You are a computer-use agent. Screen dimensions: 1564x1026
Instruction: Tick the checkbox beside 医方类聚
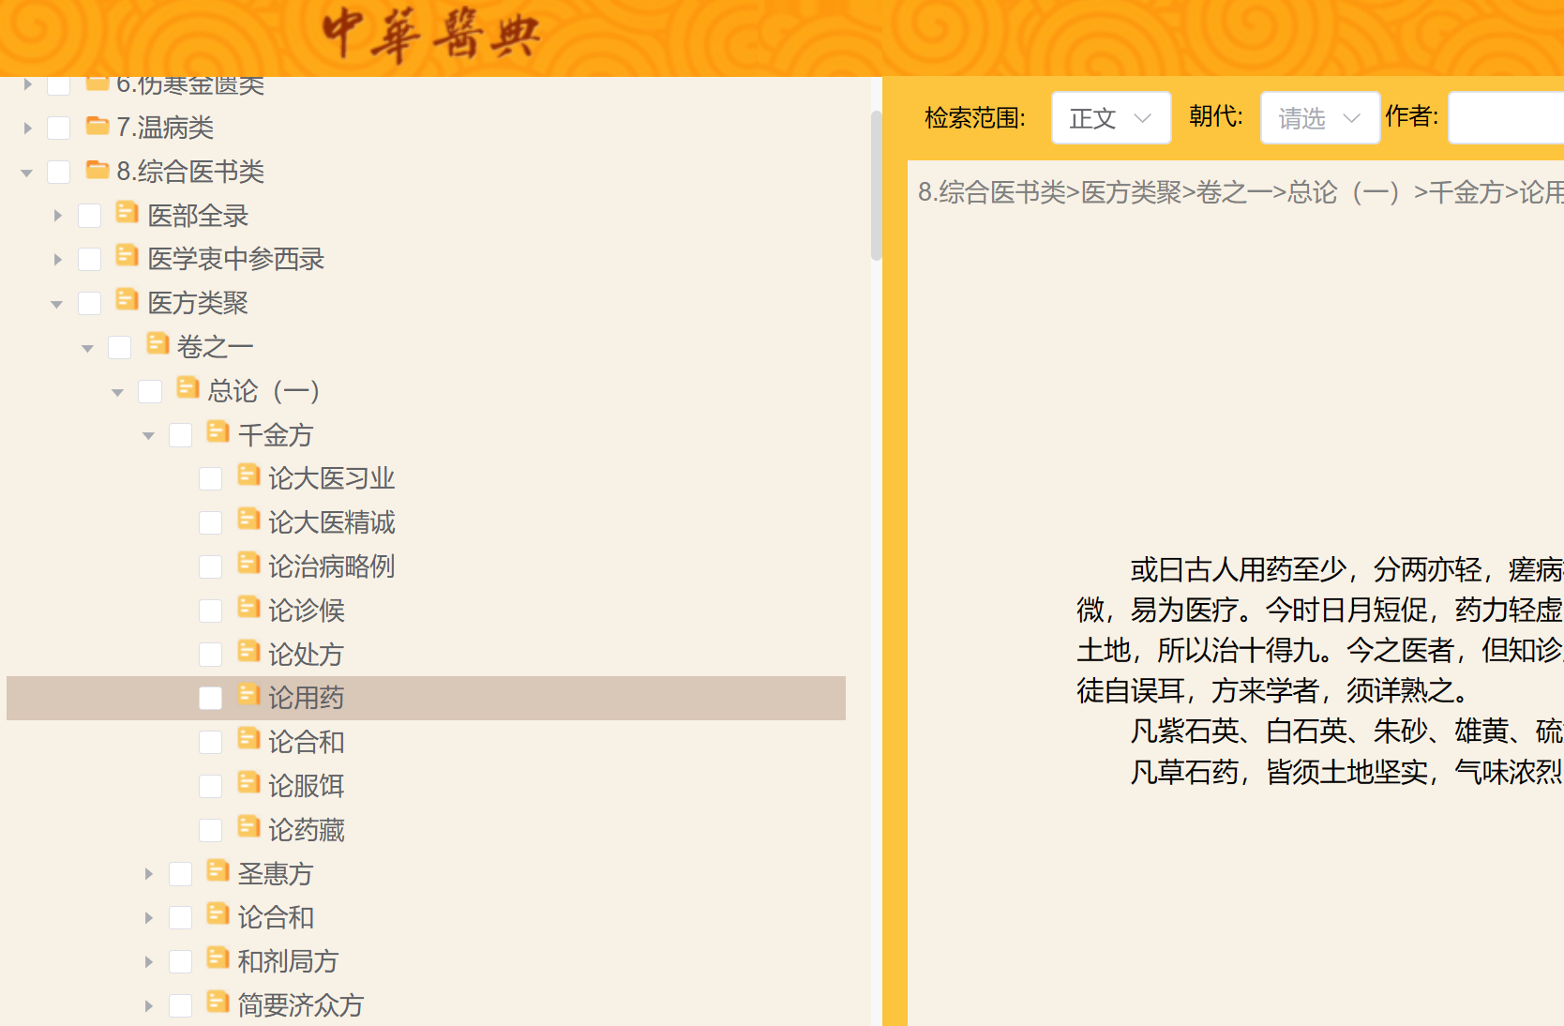tap(90, 304)
